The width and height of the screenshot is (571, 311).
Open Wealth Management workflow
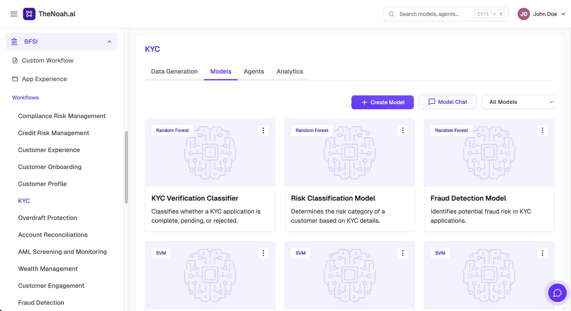48,269
